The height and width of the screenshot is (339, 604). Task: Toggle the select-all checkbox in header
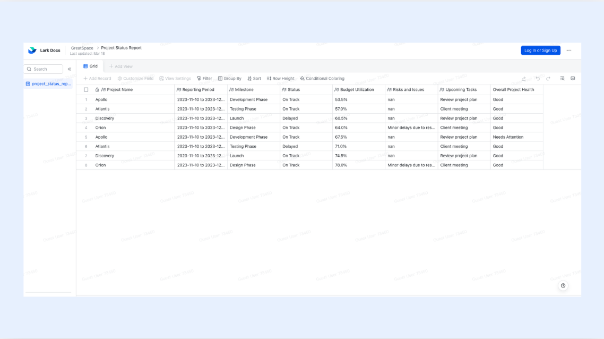[x=86, y=89]
